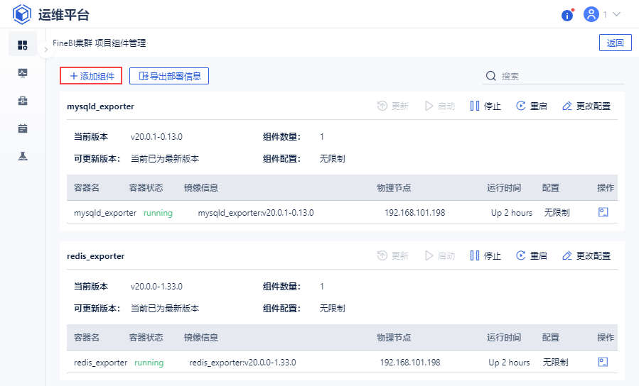
Task: Restart the redis_exporter component
Action: coord(532,255)
